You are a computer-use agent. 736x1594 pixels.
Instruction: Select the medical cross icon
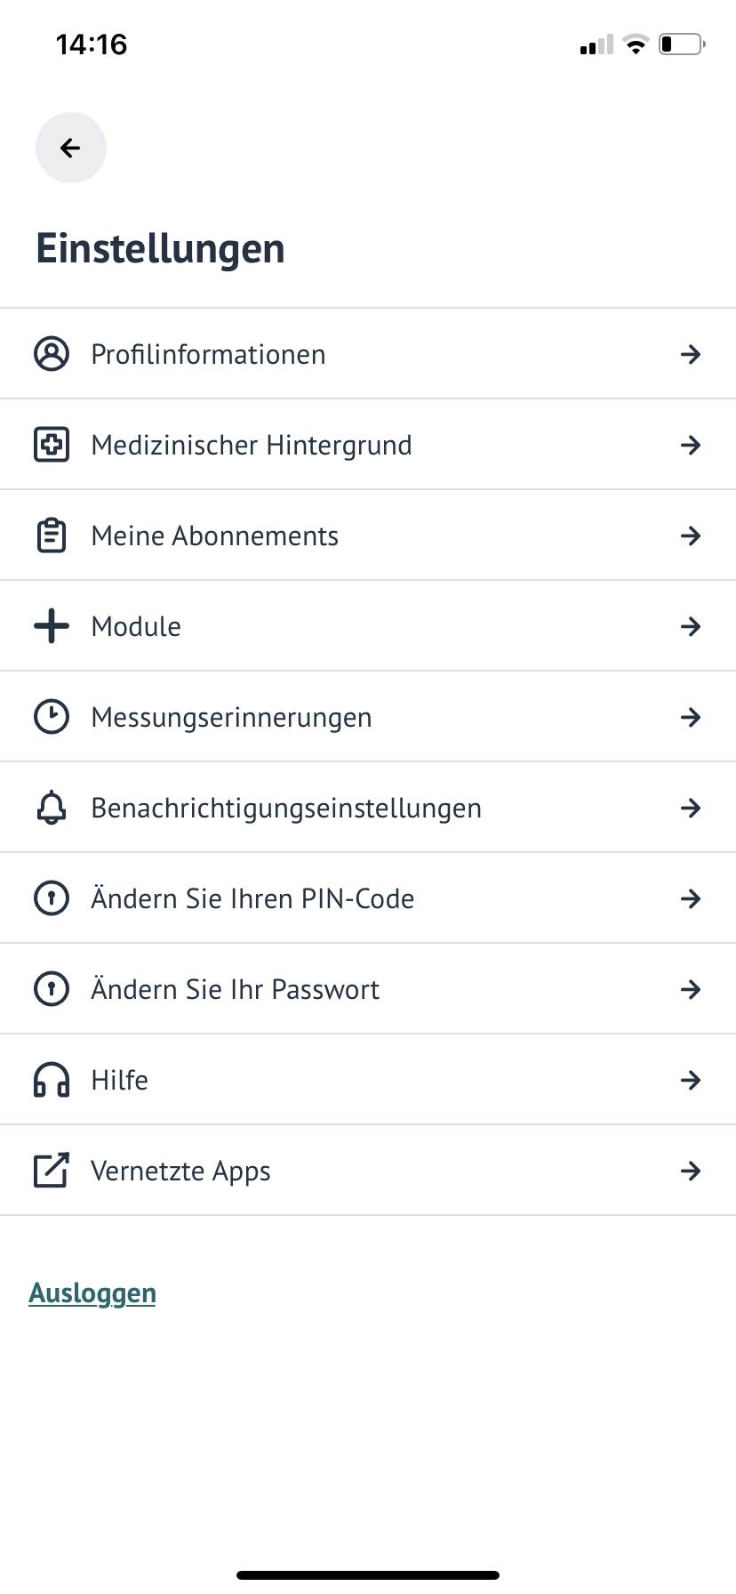click(52, 445)
